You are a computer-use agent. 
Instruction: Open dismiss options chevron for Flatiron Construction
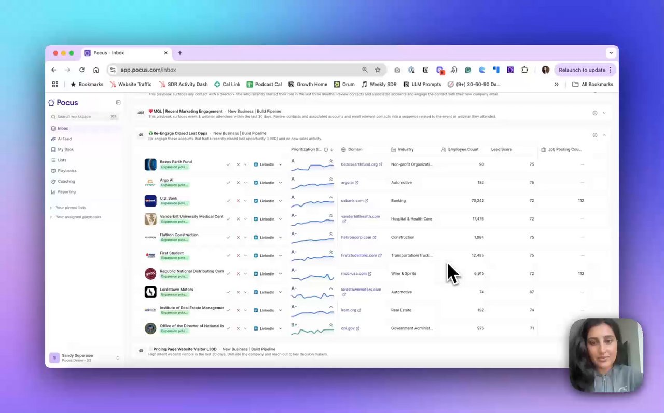pos(245,237)
